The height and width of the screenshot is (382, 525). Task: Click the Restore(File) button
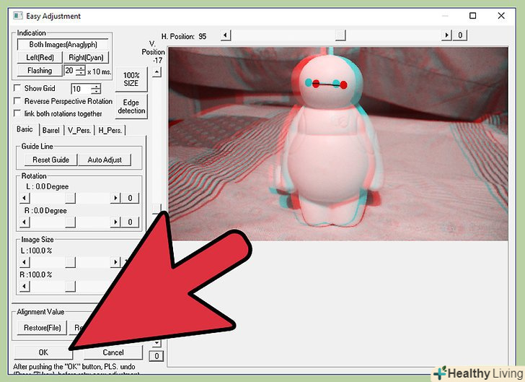tap(42, 328)
